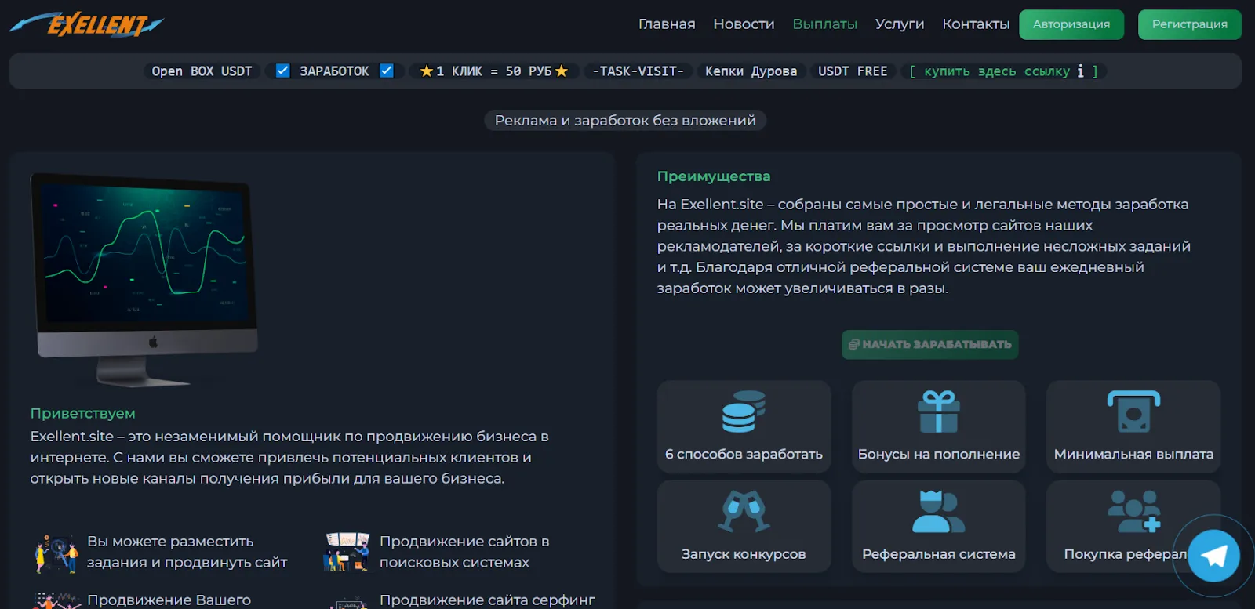Click the iMac chart image

click(x=144, y=280)
